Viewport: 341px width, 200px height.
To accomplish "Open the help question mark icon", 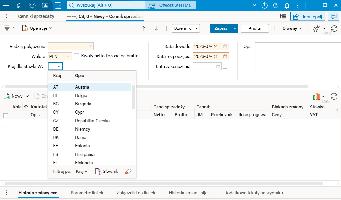I will coord(276,5).
